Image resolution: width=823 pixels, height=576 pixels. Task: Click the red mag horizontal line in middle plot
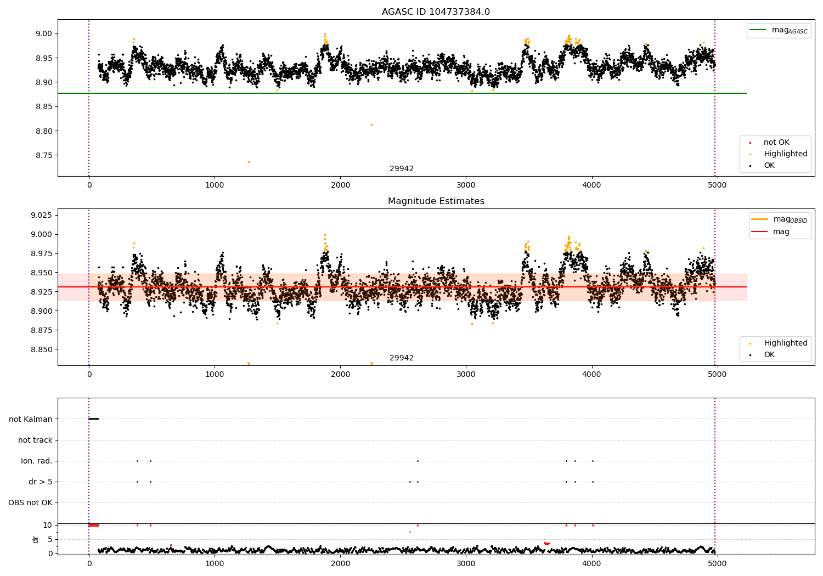402,287
